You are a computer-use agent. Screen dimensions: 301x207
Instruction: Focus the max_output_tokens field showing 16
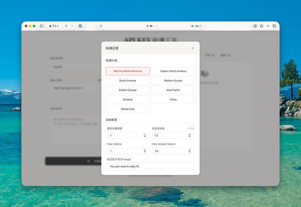click(173, 151)
